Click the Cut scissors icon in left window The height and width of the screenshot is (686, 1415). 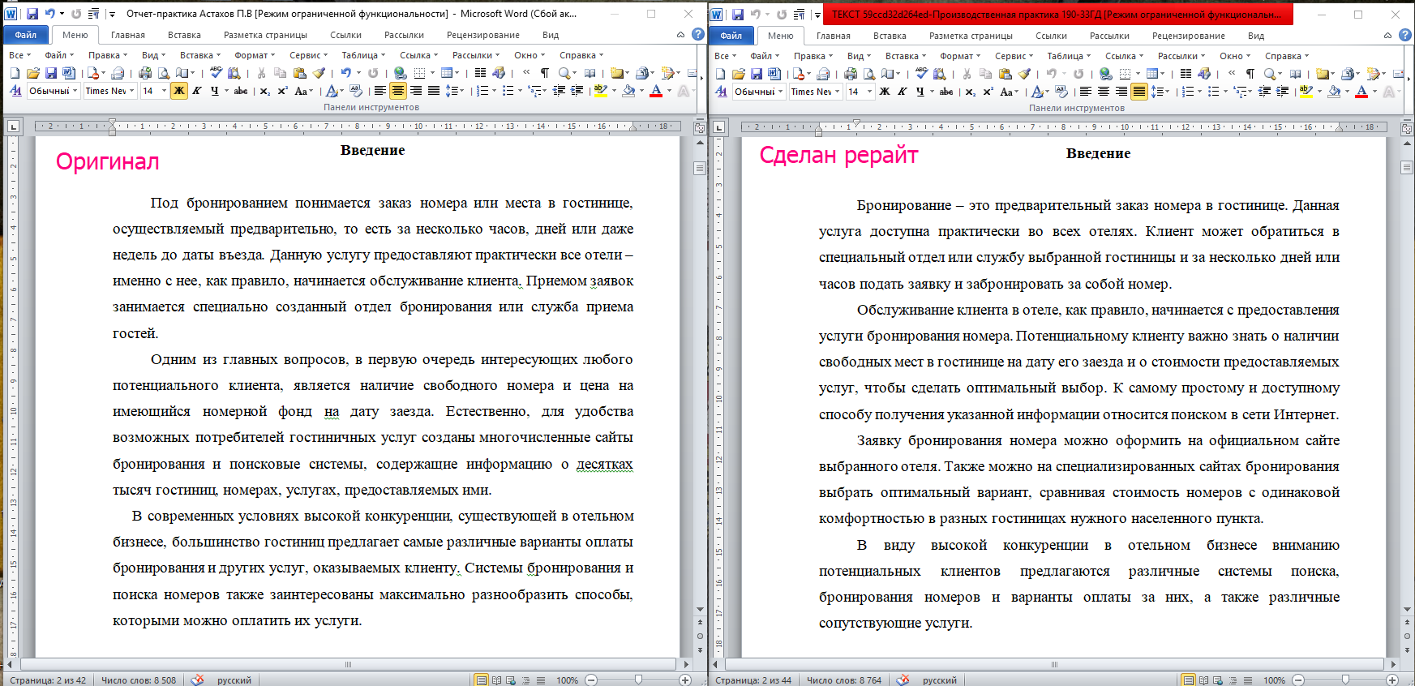261,73
